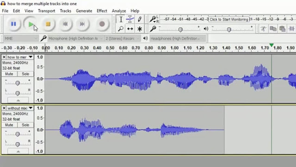Click the speaker icon in device toolbar
The image size is (296, 167).
pyautogui.click(x=145, y=39)
